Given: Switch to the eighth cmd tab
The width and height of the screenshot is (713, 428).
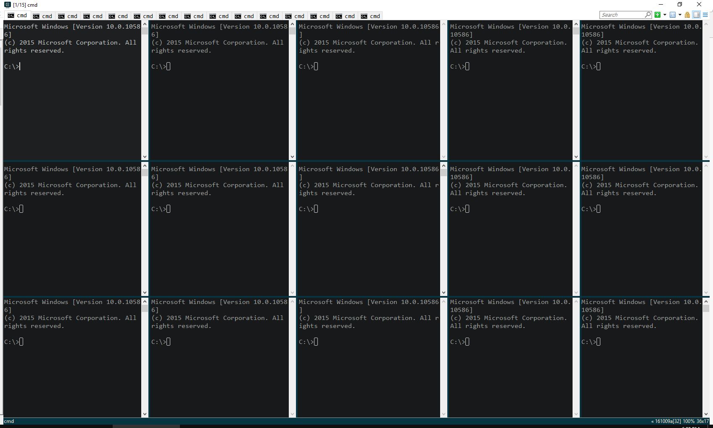Looking at the screenshot, I should 194,16.
